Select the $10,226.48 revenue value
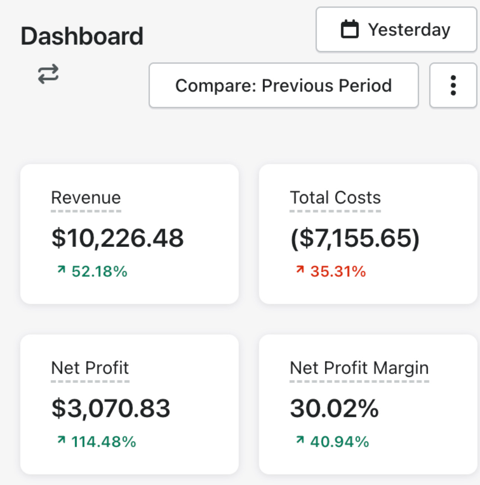This screenshot has width=480, height=485. coord(118,238)
